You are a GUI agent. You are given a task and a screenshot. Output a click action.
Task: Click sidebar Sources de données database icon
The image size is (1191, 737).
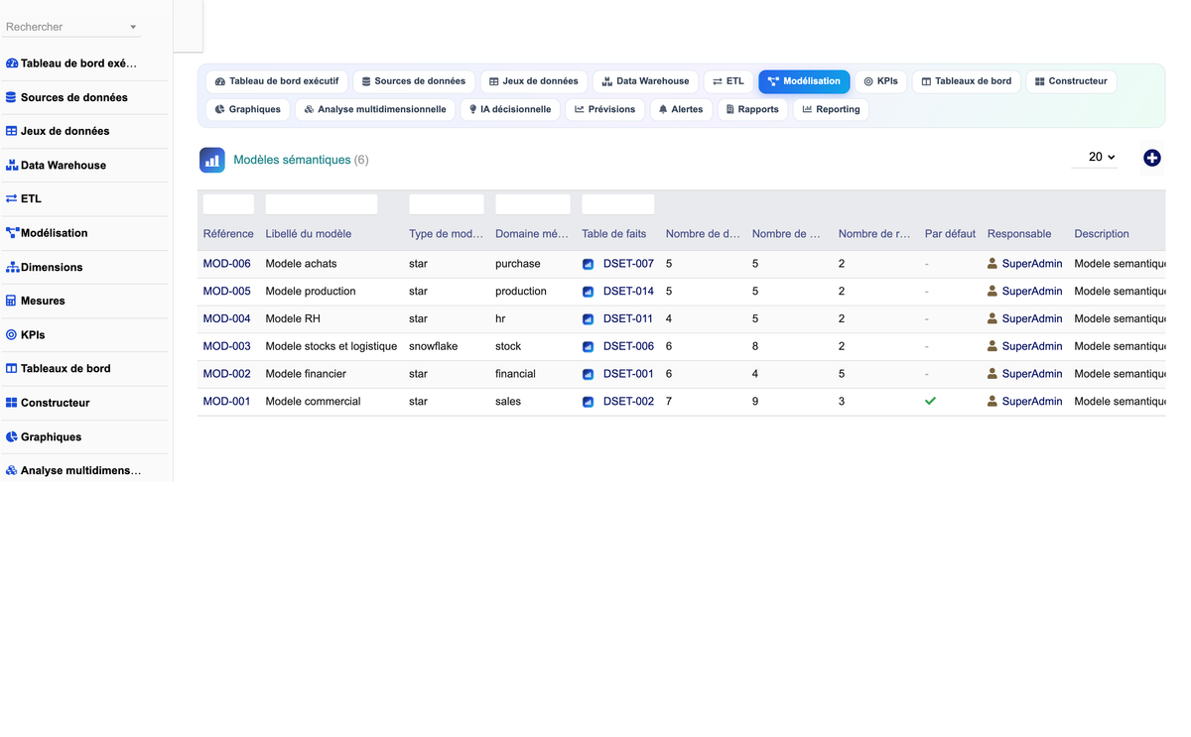coord(11,97)
